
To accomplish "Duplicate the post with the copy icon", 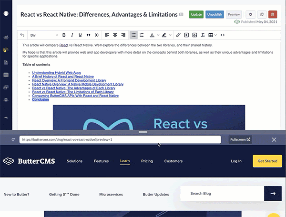I will (262, 14).
